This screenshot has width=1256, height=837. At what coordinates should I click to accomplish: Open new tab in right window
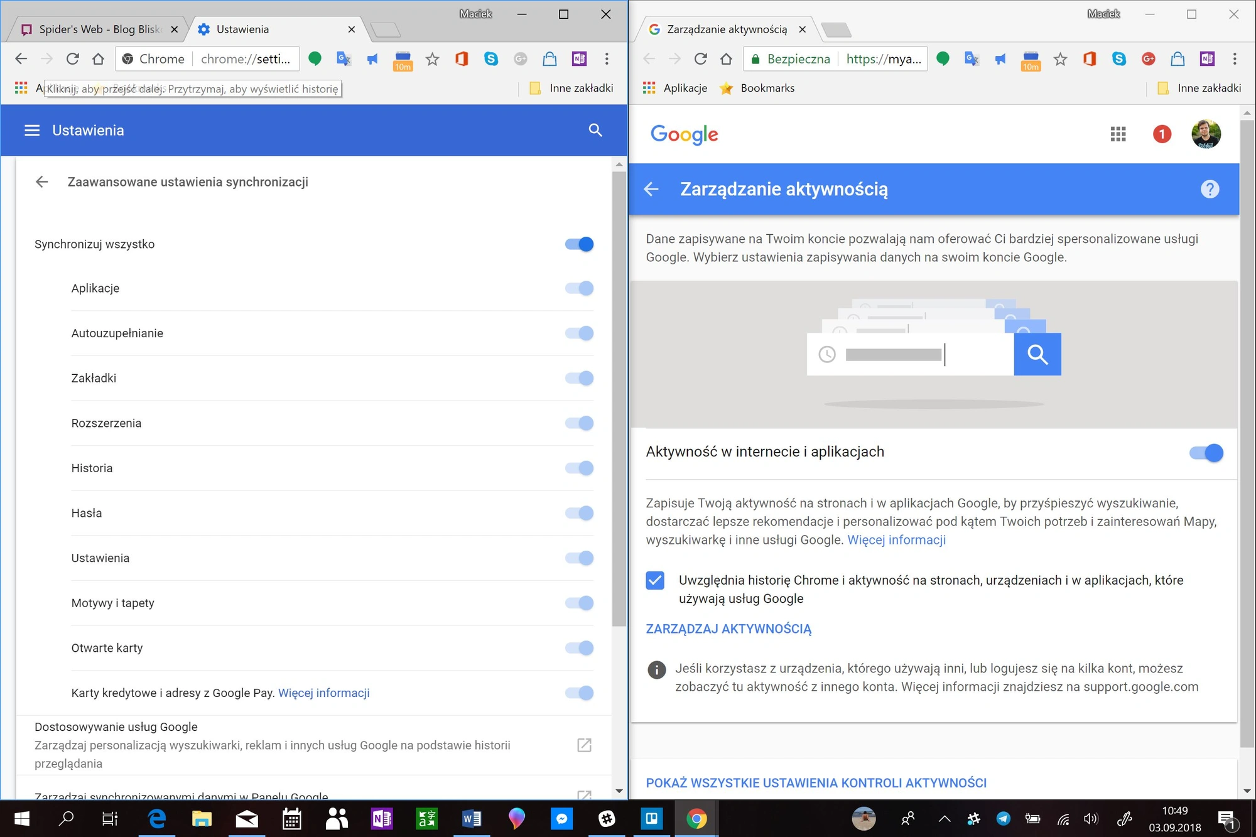836,30
